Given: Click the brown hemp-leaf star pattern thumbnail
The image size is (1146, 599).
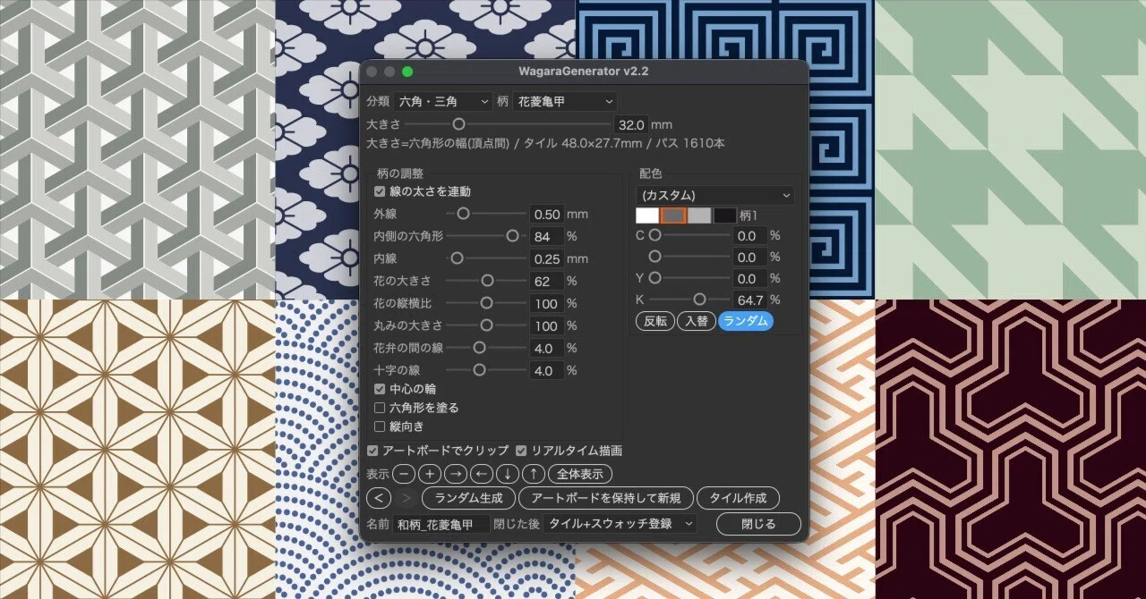Looking at the screenshot, I should point(137,449).
